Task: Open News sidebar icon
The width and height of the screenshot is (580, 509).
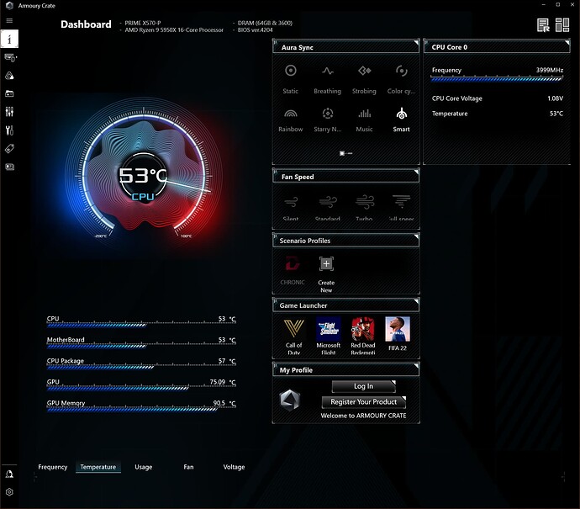Action: [9, 167]
